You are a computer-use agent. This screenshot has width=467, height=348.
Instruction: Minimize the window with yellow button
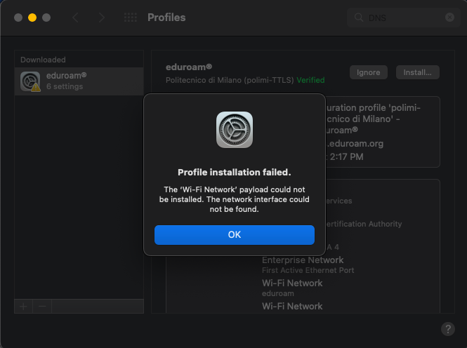pyautogui.click(x=32, y=18)
